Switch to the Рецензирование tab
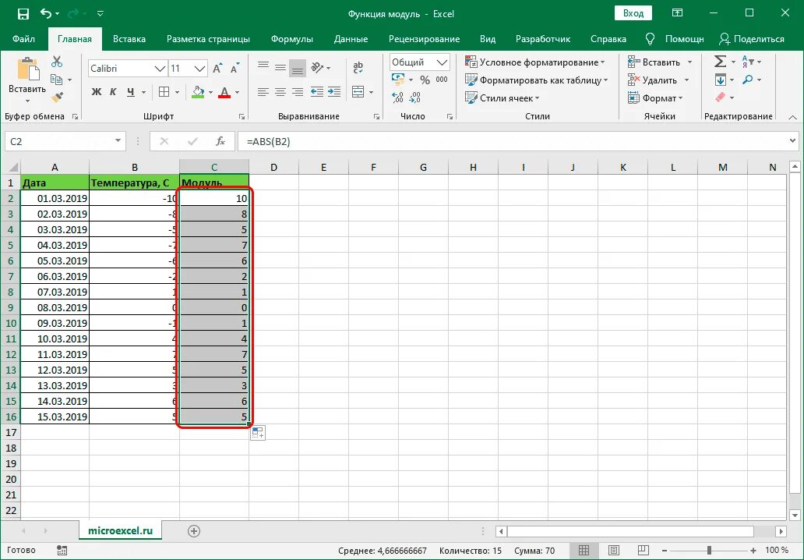The height and width of the screenshot is (560, 804). click(x=424, y=39)
